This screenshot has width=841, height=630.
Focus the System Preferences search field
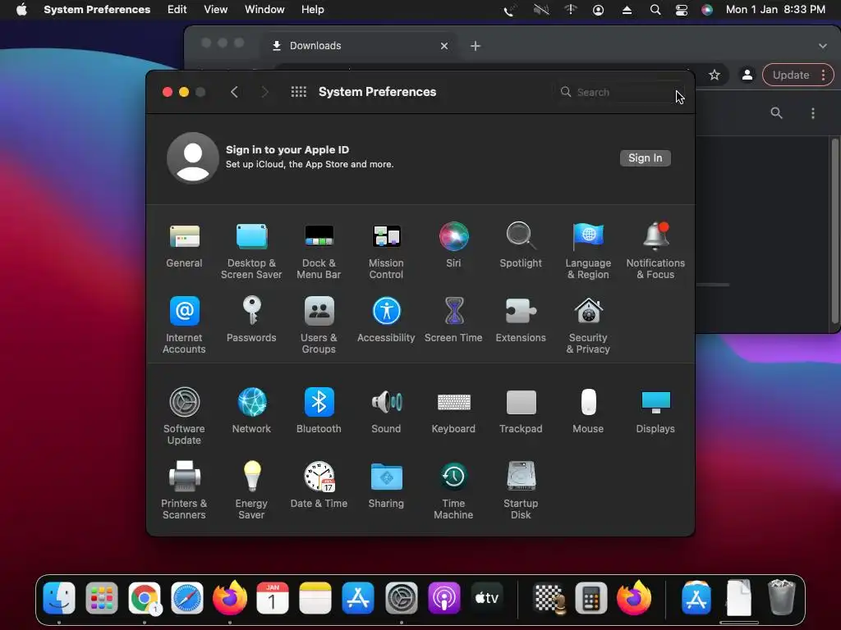click(x=618, y=92)
